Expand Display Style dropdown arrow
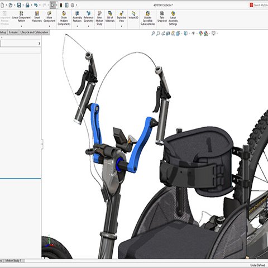 (189, 33)
